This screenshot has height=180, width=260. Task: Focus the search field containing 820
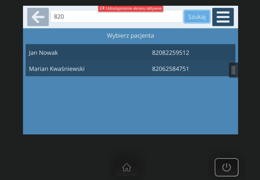tap(116, 16)
